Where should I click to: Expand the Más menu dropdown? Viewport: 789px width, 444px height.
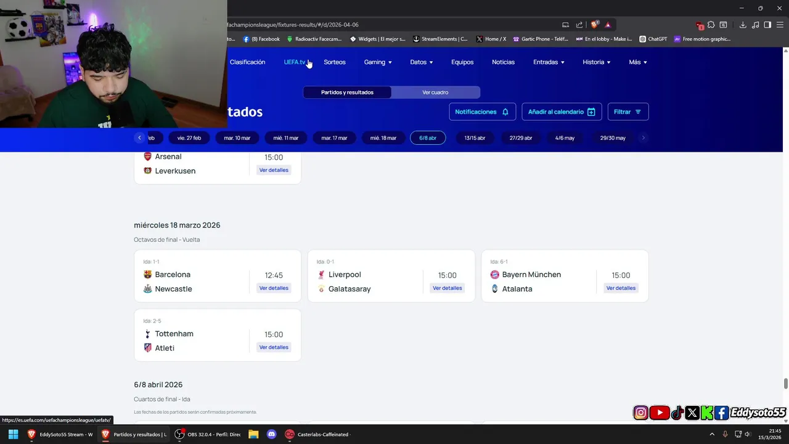[638, 62]
